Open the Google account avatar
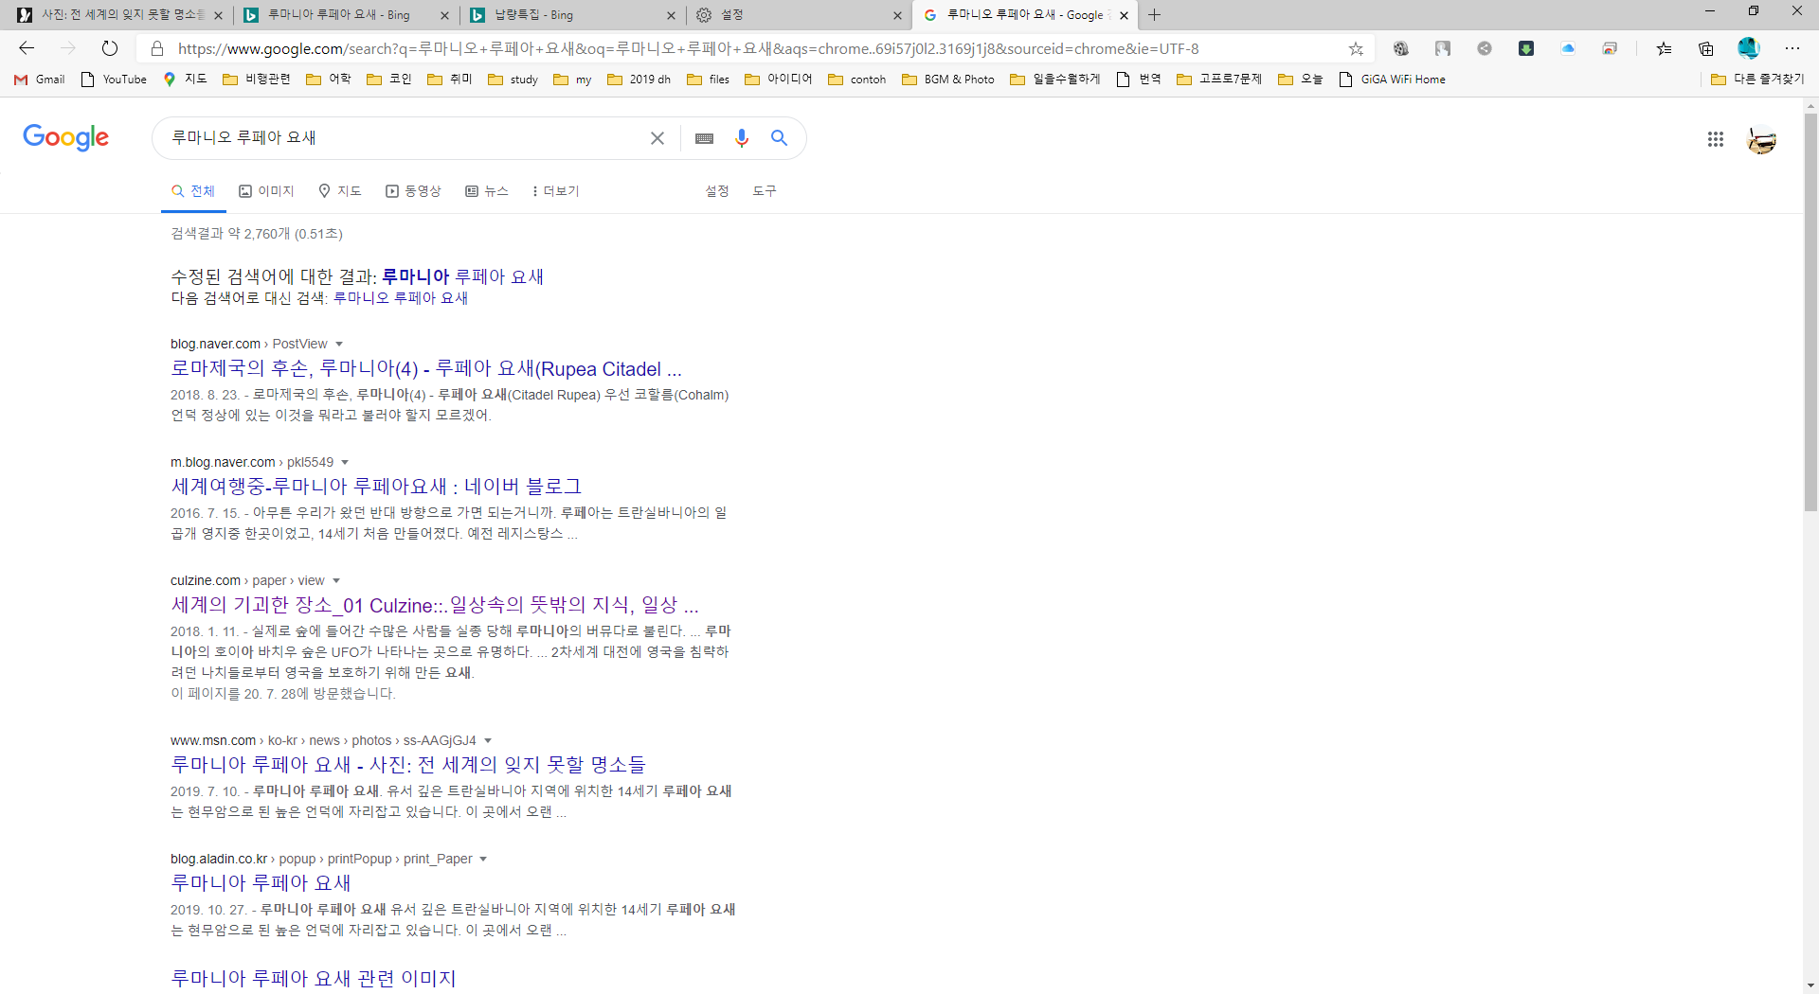 pyautogui.click(x=1762, y=139)
